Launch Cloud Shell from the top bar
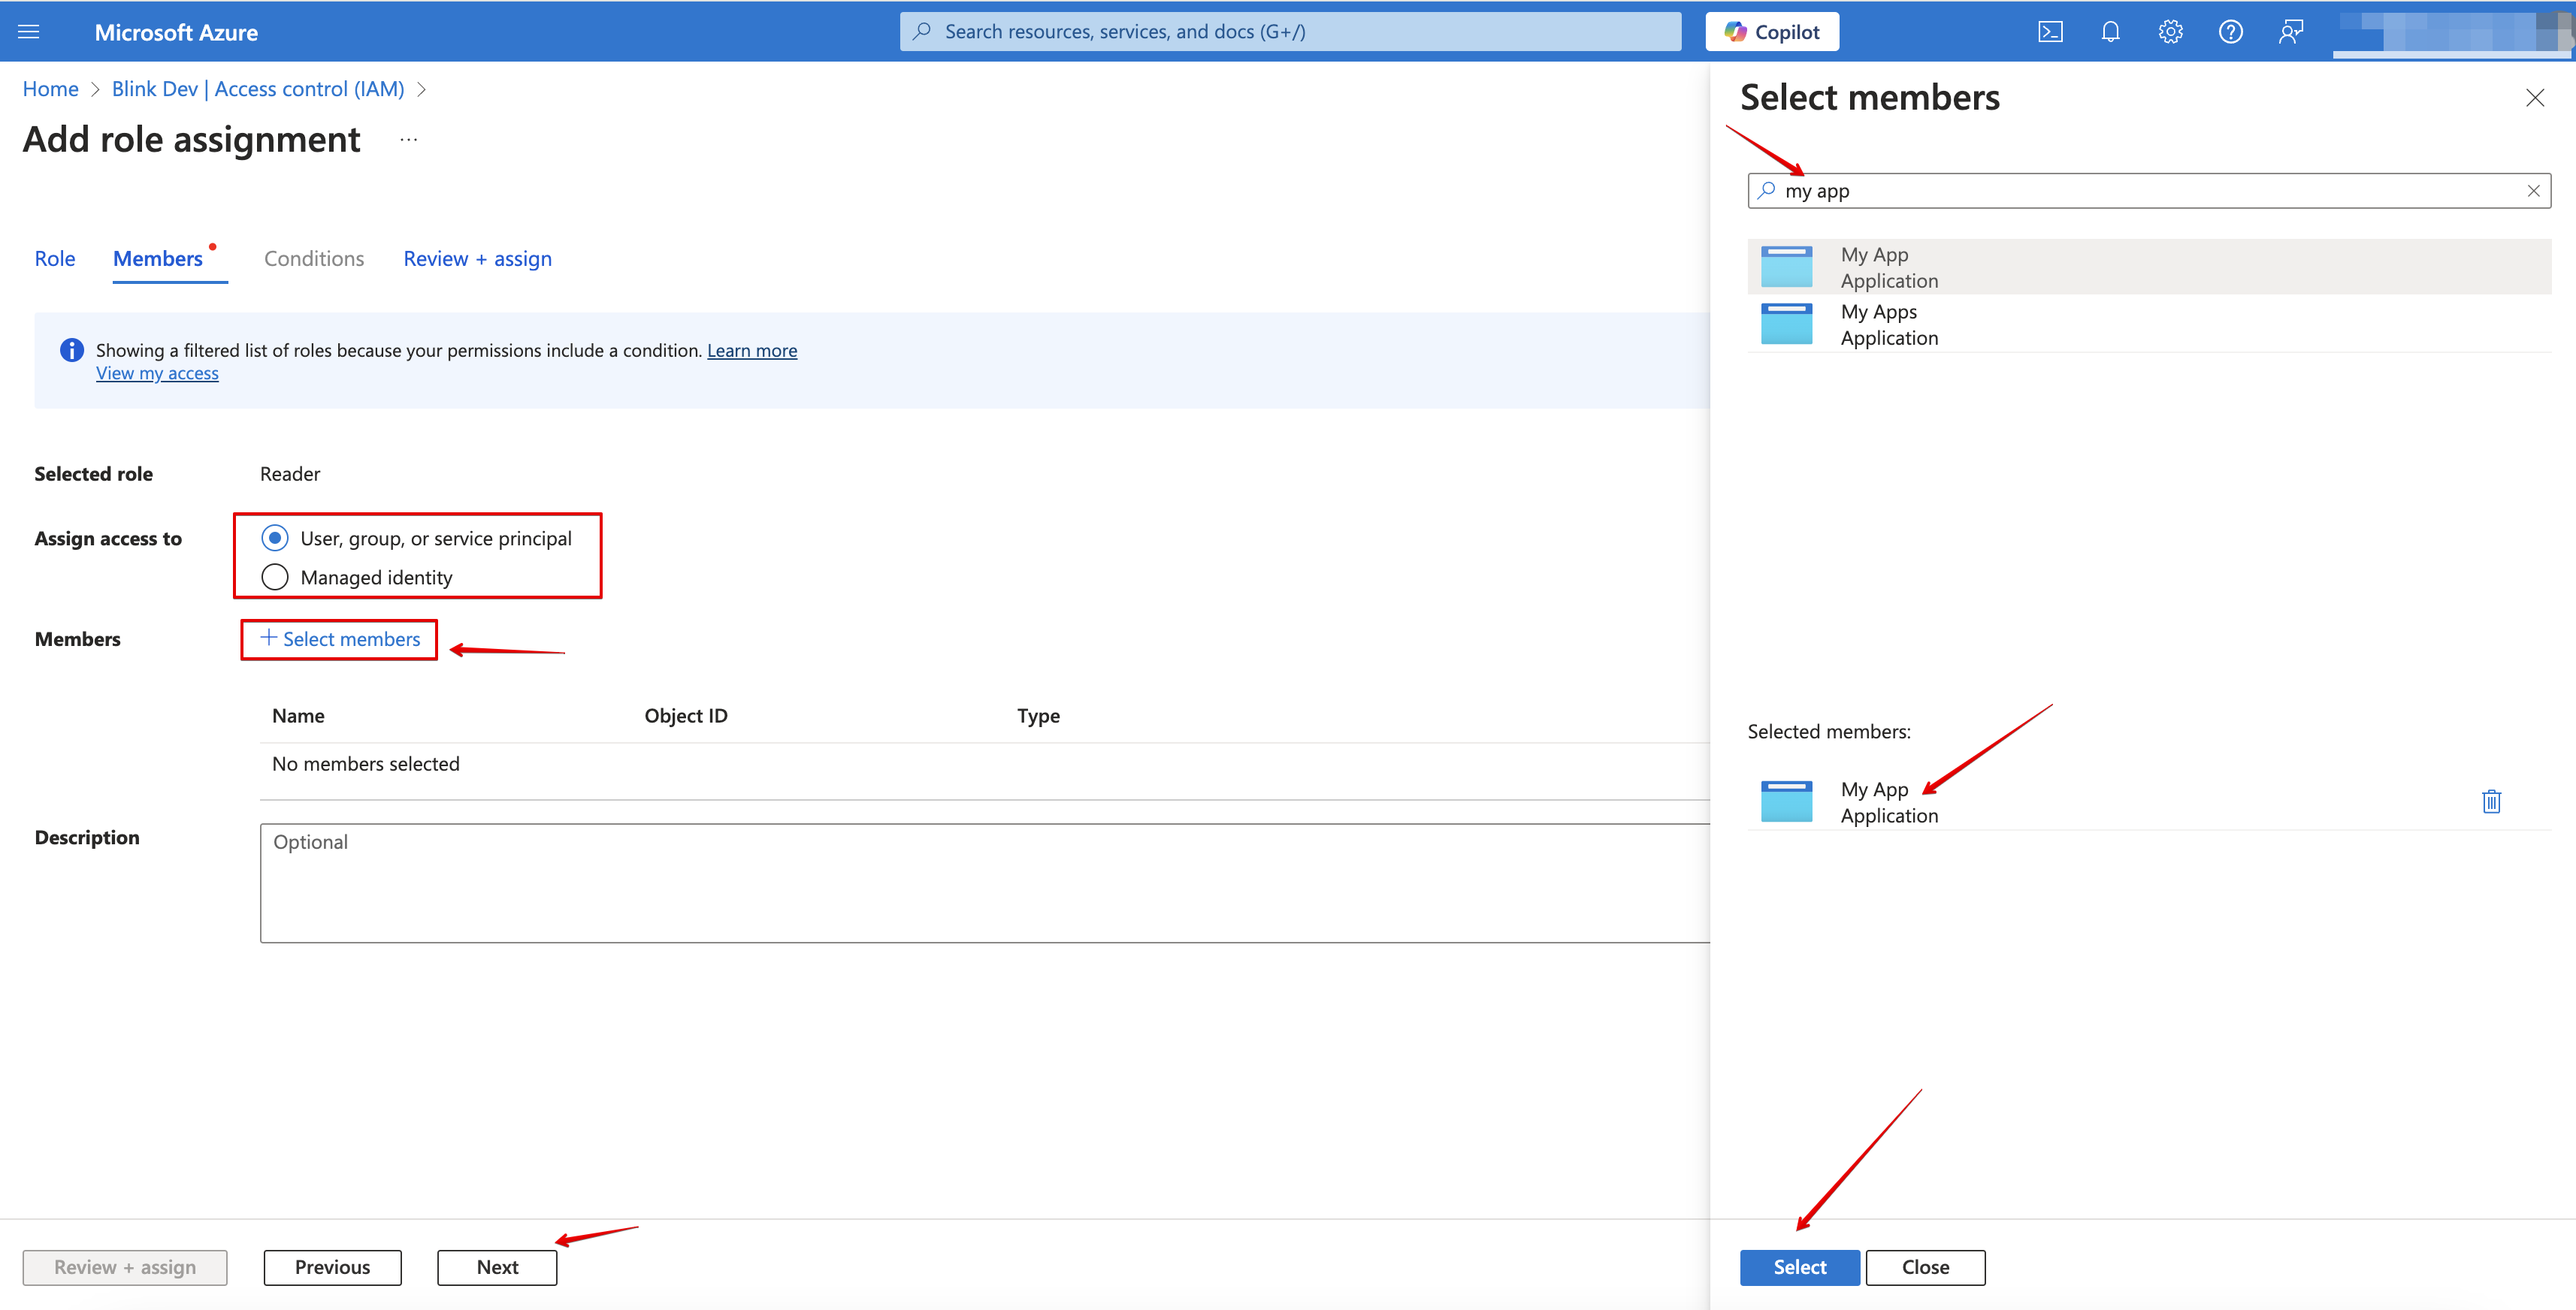The width and height of the screenshot is (2576, 1310). pos(2050,32)
